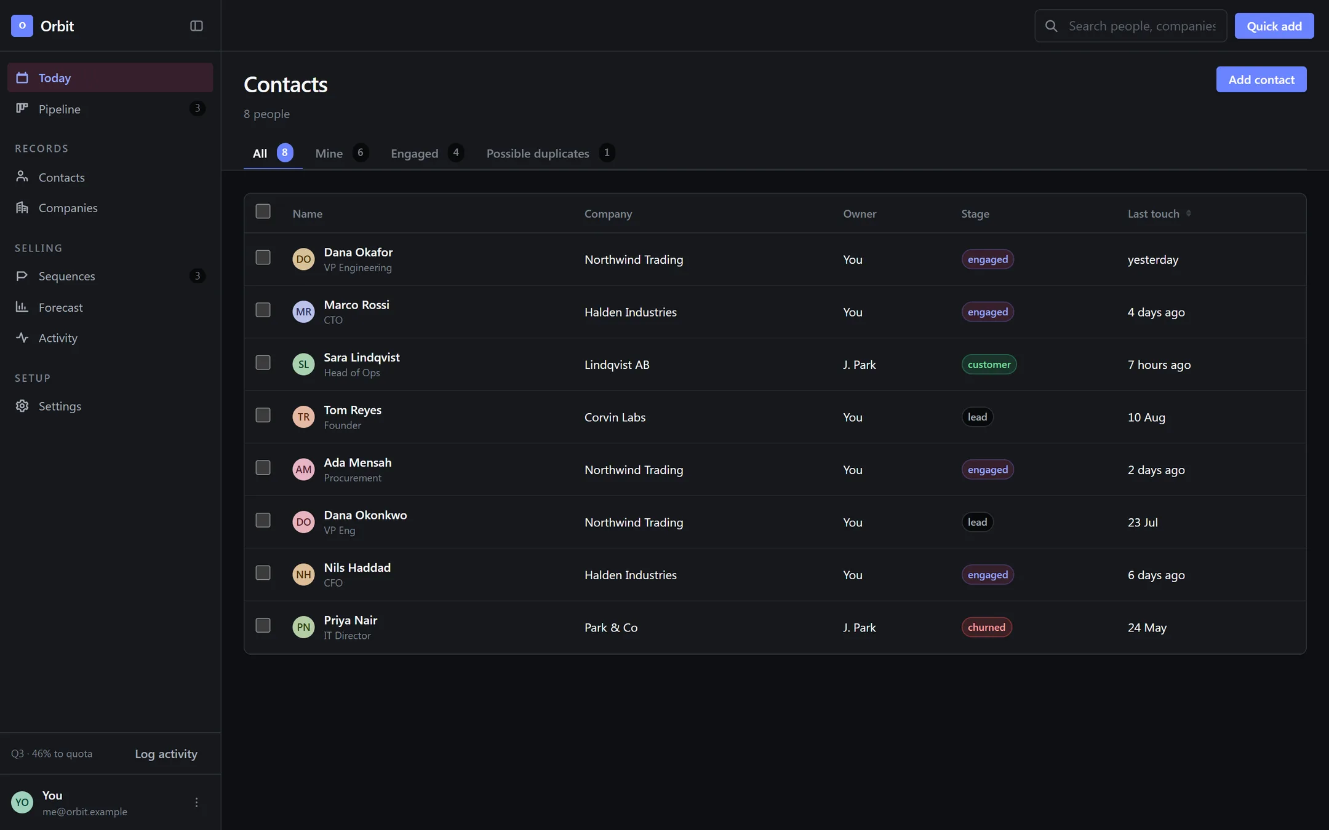The height and width of the screenshot is (830, 1329).
Task: Click the Settings gear icon
Action: pyautogui.click(x=22, y=406)
